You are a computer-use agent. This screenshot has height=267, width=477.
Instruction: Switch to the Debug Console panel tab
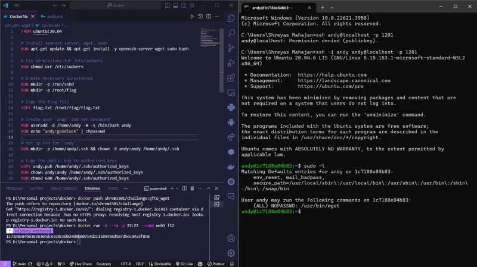(x=64, y=189)
